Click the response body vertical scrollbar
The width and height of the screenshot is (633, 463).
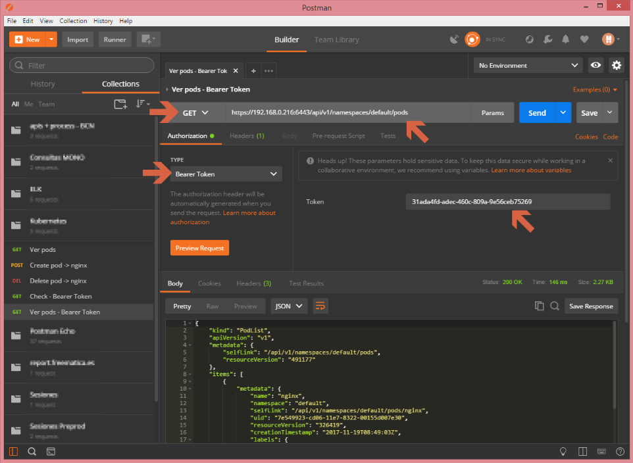[x=615, y=364]
